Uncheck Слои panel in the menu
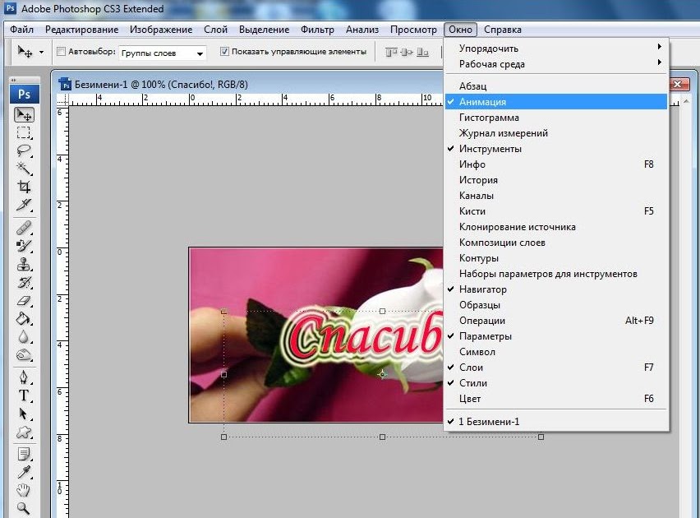 click(556, 368)
